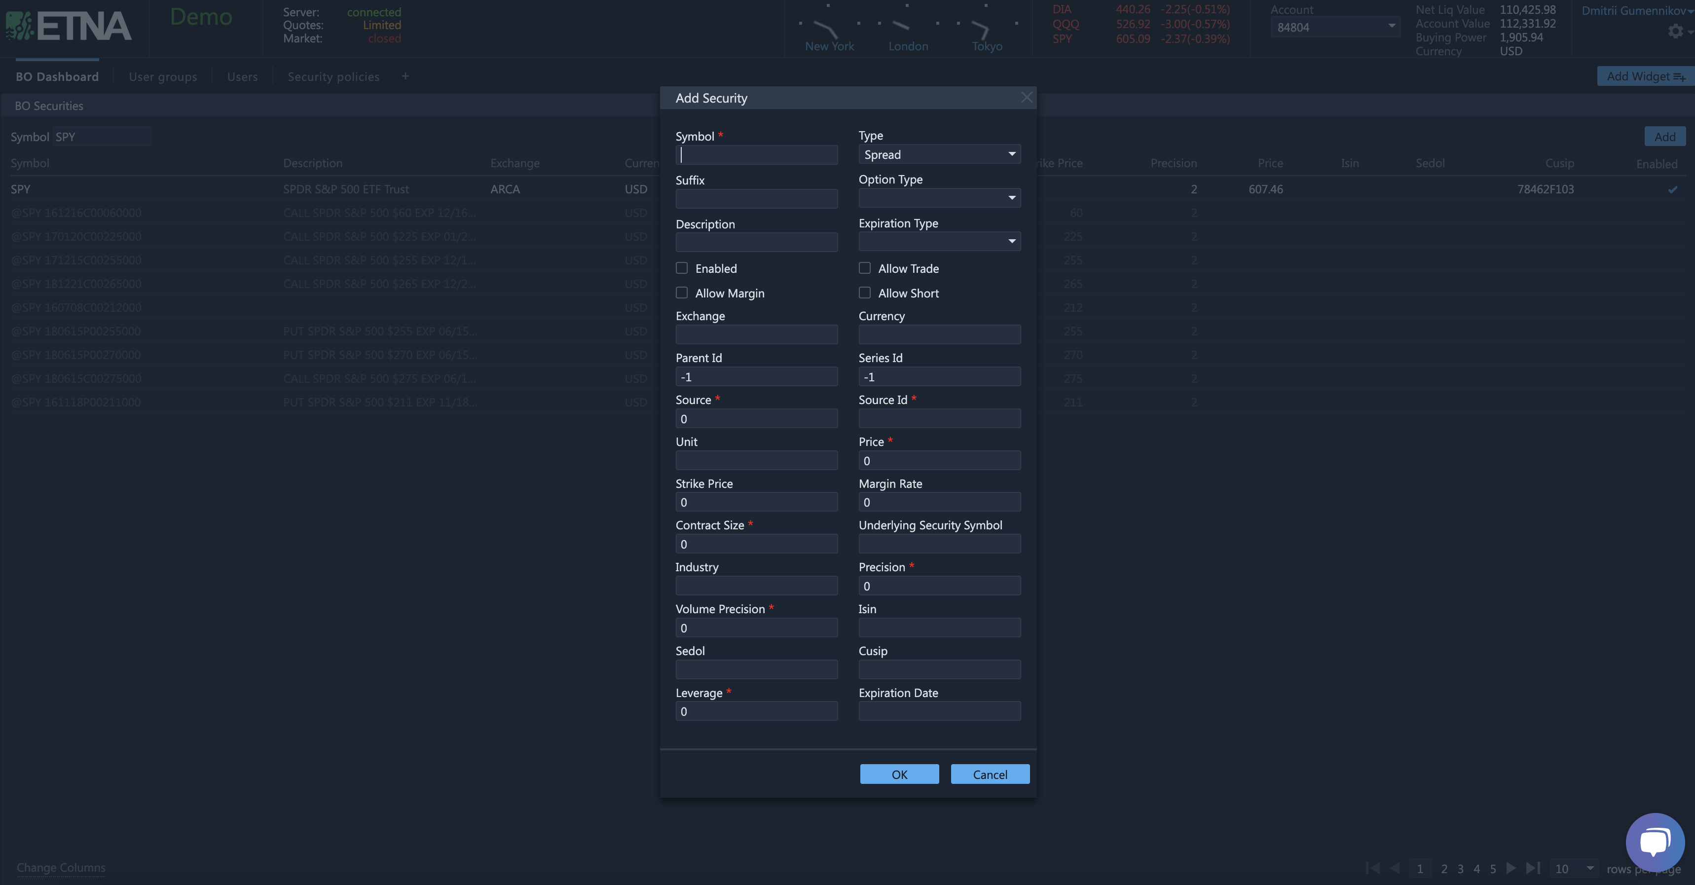Open the chat support bubble
This screenshot has width=1695, height=885.
click(x=1654, y=841)
